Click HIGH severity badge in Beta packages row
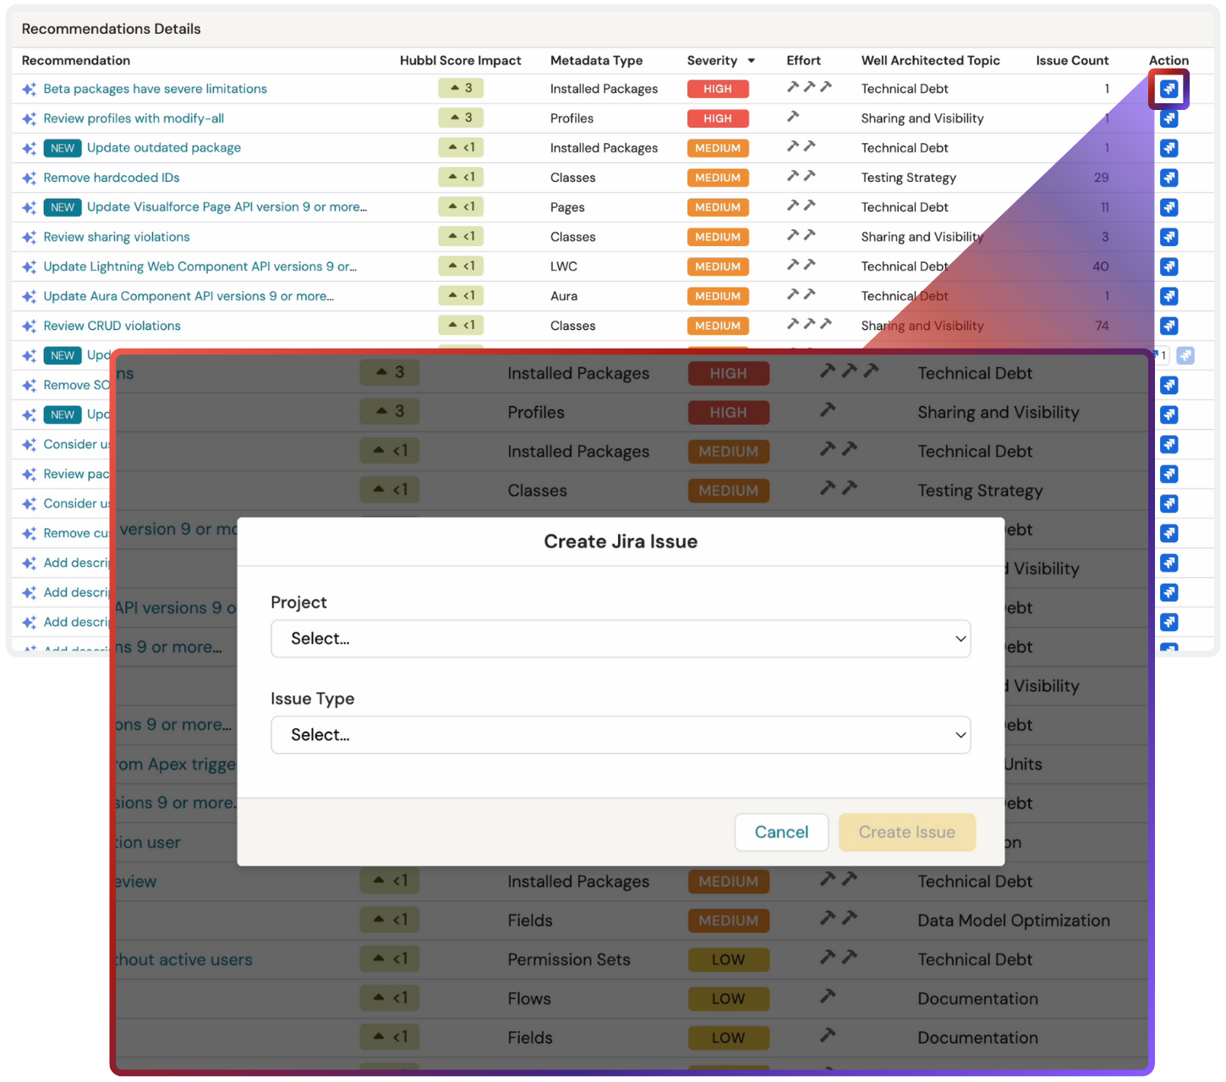 pyautogui.click(x=718, y=89)
